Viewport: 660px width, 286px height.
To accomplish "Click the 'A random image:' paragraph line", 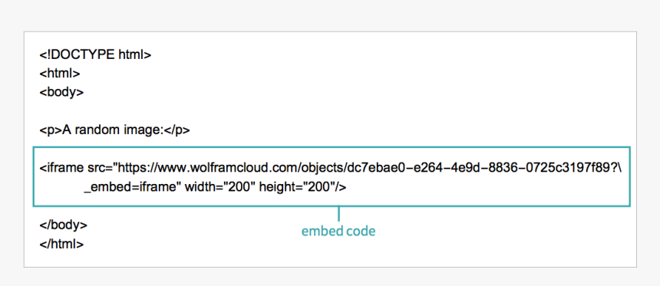I will click(114, 131).
